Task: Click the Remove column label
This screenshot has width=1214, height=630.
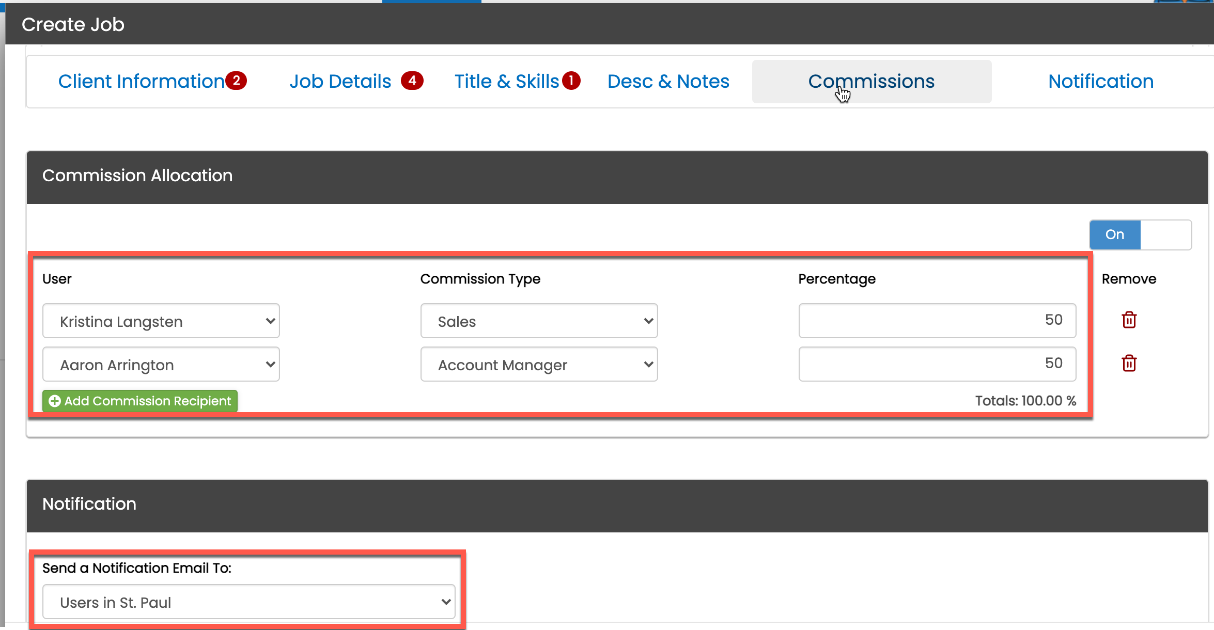Action: (1129, 279)
